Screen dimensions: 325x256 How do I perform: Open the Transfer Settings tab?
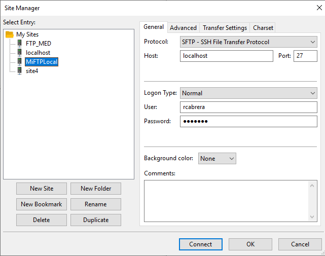225,28
